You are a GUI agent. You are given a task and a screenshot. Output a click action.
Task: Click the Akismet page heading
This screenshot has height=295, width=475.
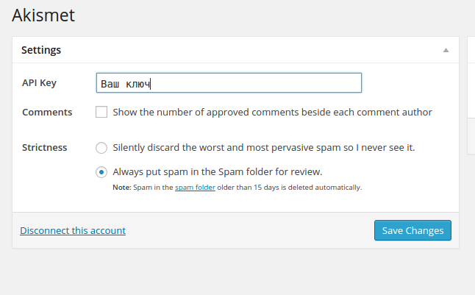[43, 14]
